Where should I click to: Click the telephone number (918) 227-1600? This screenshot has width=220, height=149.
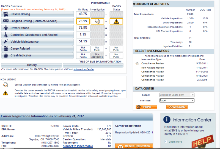[x=50, y=143]
